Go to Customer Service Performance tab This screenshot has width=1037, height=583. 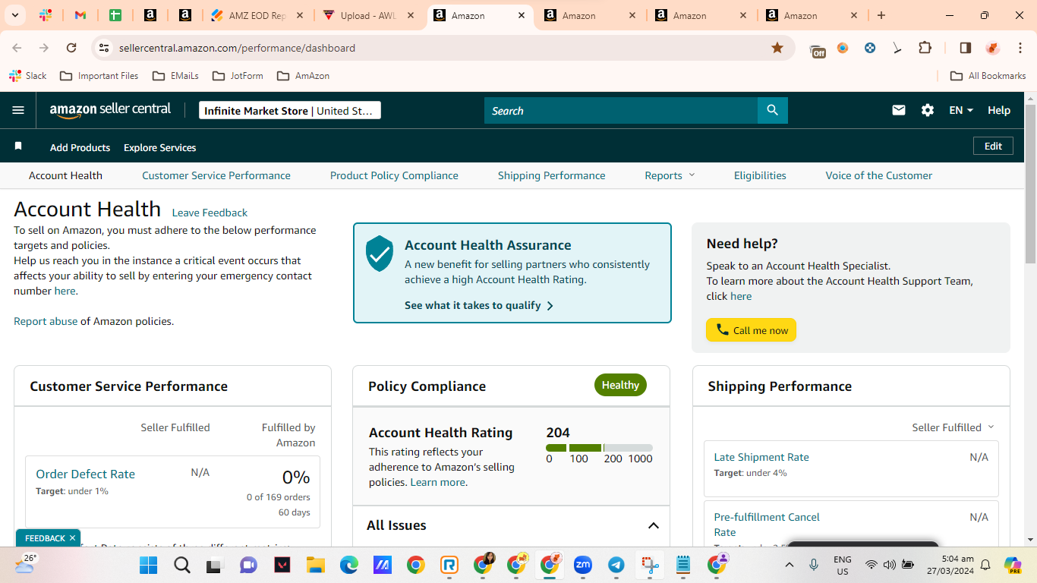[216, 175]
